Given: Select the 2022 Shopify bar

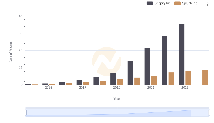Looking at the screenshot, I should [165, 60].
